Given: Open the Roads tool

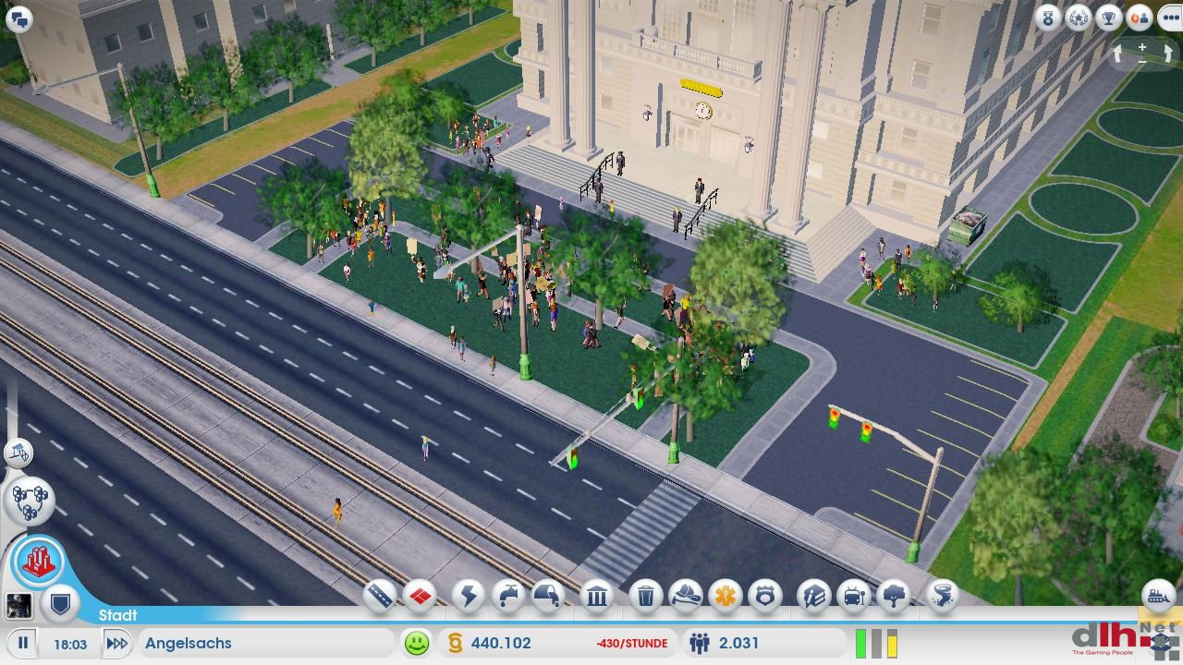Looking at the screenshot, I should 380,596.
